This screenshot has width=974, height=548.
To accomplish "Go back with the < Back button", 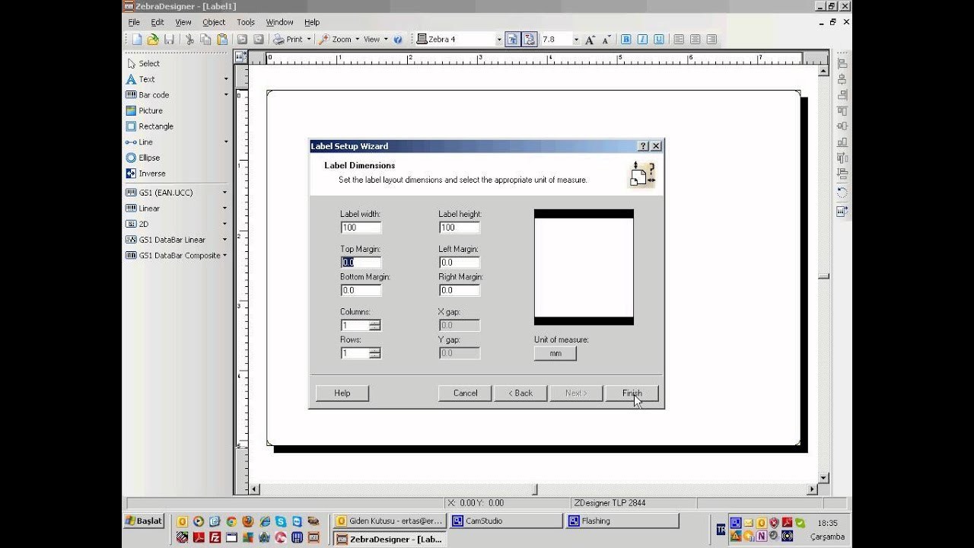I will point(520,393).
